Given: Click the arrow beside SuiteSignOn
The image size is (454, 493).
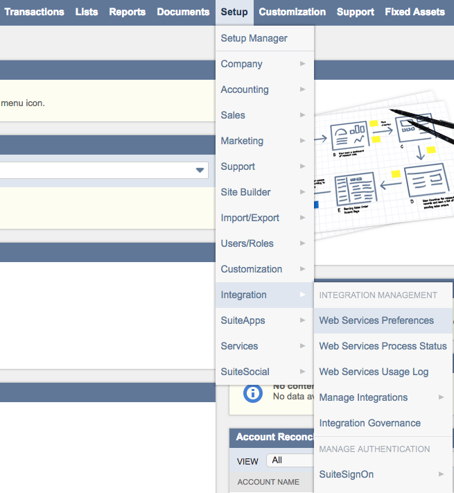Looking at the screenshot, I should (441, 474).
